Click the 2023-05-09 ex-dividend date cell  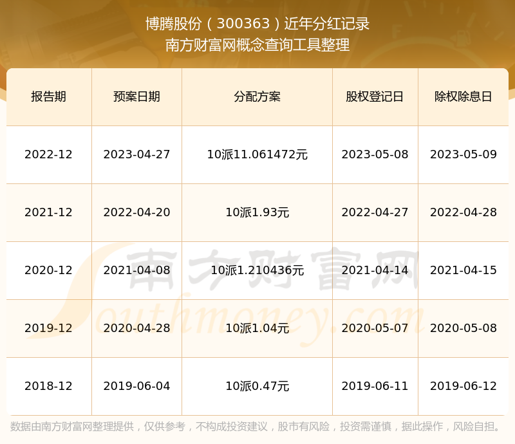(463, 154)
